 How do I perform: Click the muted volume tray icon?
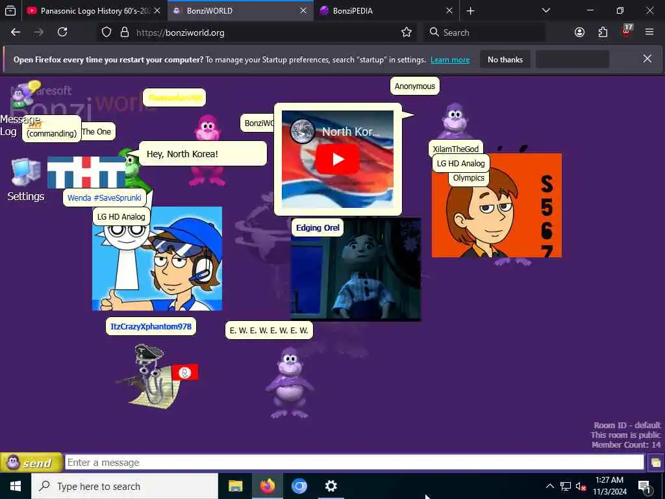pos(581,486)
